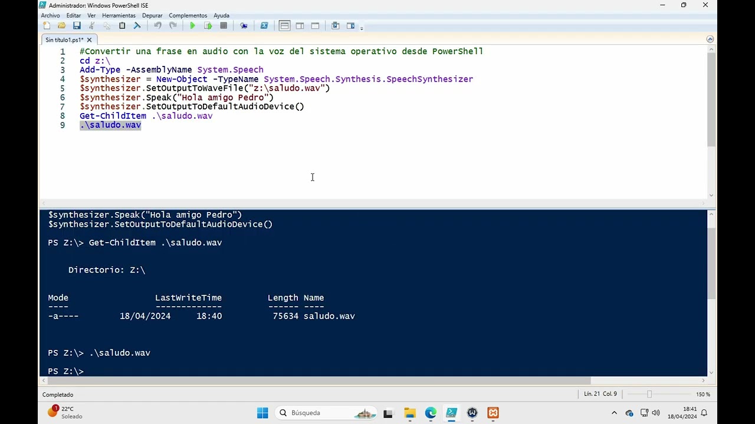Open Microsoft Edge from the taskbar
Screen dimensions: 755x424
tap(431, 413)
